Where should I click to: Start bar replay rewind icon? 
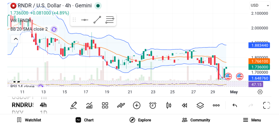pos(184,106)
